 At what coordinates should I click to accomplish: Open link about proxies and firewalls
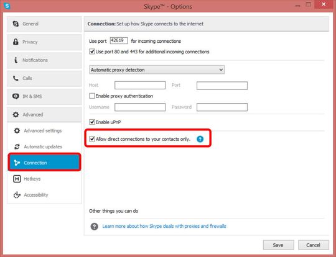[x=164, y=226]
